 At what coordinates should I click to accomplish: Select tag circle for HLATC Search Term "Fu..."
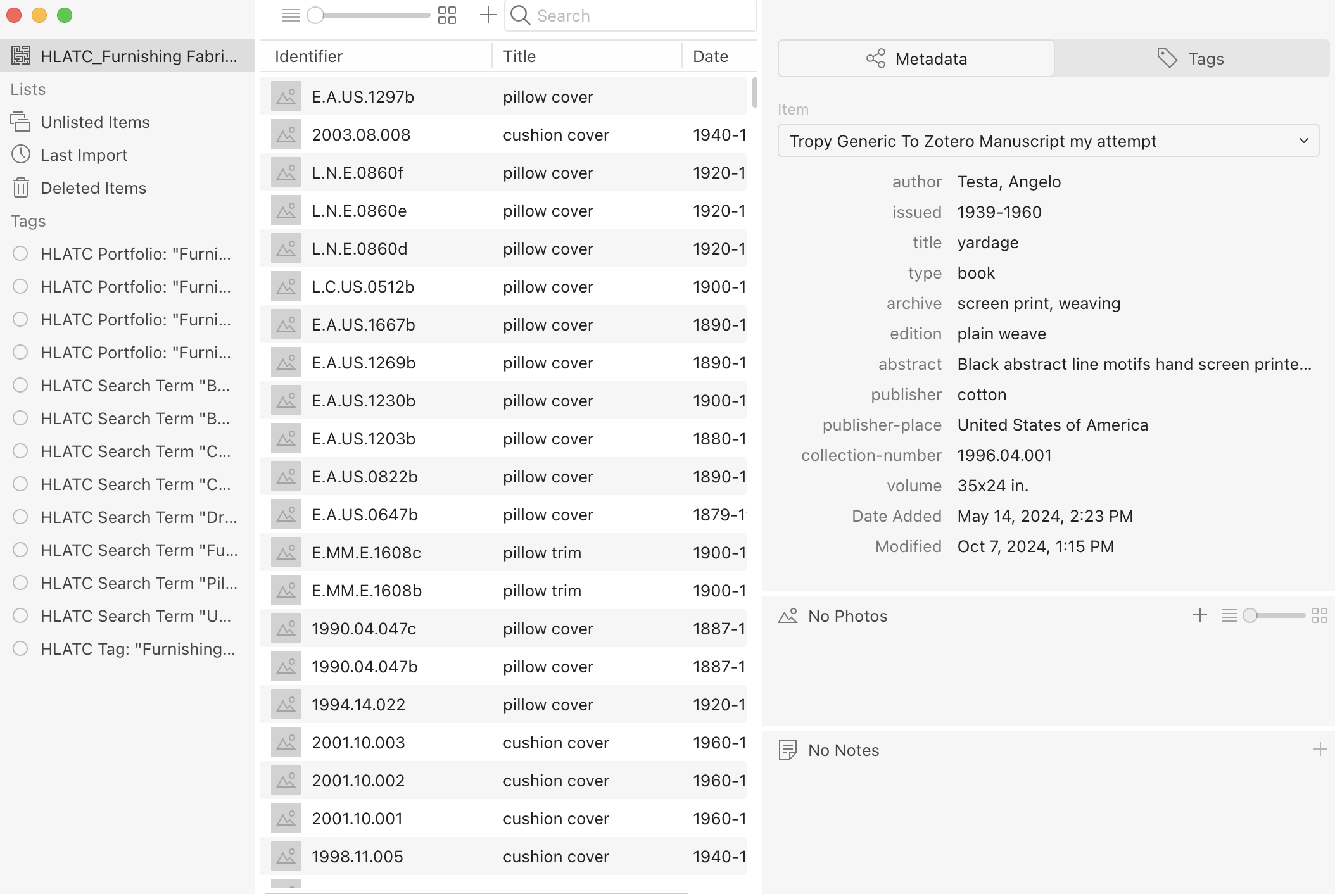20,550
